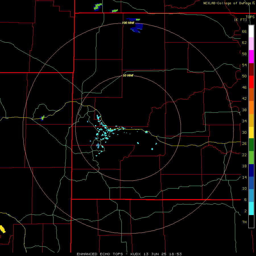This screenshot has height=256, width=256.
Task: Click the legend value 58
Action: tap(244, 54)
